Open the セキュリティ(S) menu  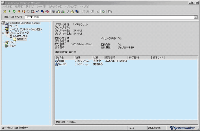tap(55, 6)
